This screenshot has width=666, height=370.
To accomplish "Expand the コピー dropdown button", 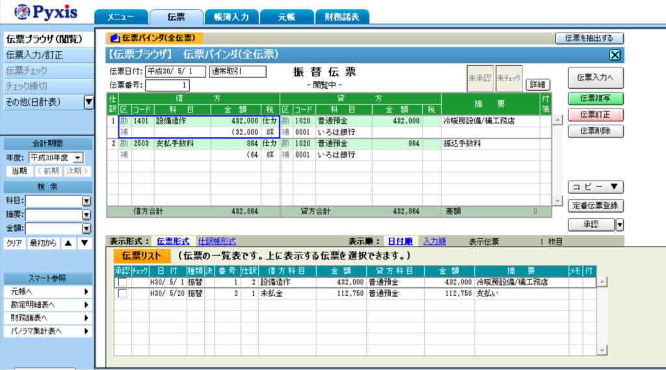I will [x=596, y=187].
